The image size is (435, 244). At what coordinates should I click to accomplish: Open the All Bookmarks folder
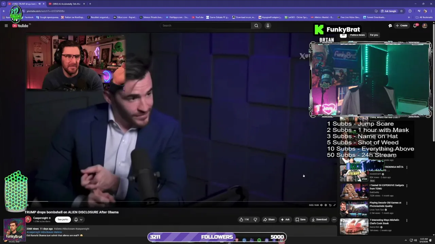(x=424, y=17)
